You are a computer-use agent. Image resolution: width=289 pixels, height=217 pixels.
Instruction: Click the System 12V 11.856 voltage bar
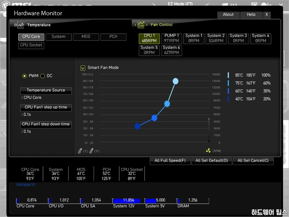point(128,201)
